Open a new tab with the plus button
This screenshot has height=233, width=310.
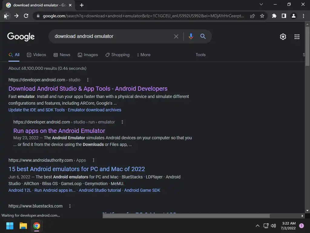tap(82, 5)
